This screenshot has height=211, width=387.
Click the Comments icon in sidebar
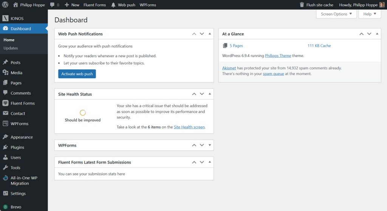point(5,93)
